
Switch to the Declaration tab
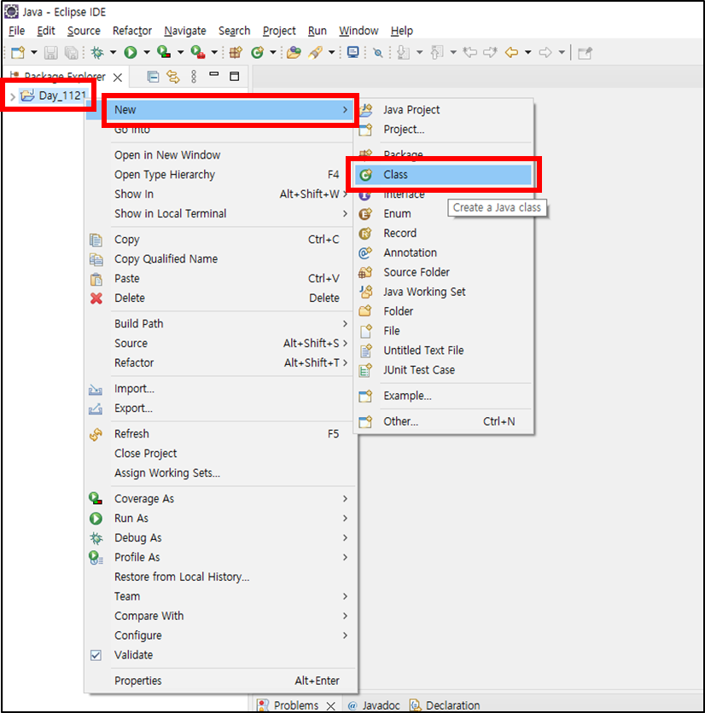coord(446,705)
